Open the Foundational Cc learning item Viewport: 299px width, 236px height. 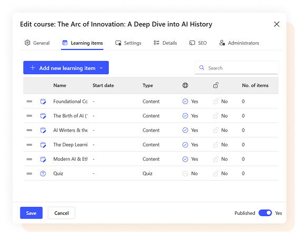pyautogui.click(x=70, y=102)
